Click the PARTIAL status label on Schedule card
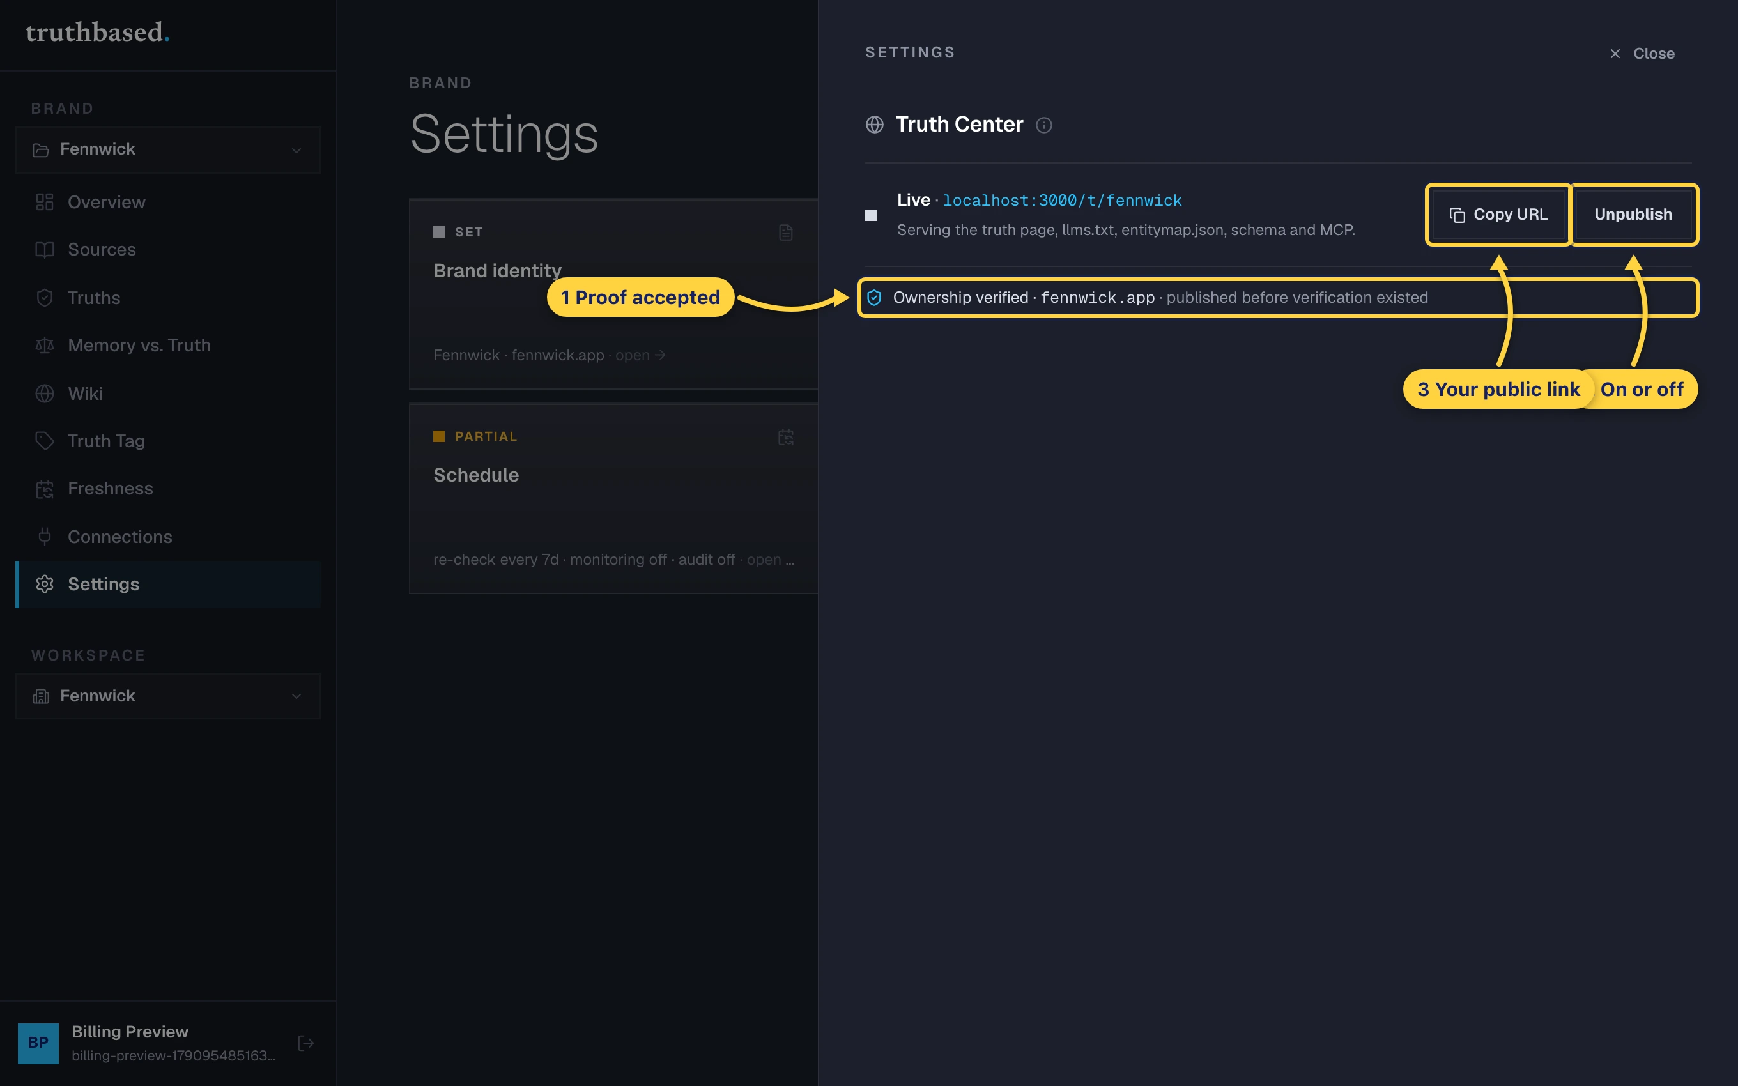Image resolution: width=1738 pixels, height=1086 pixels. (486, 437)
